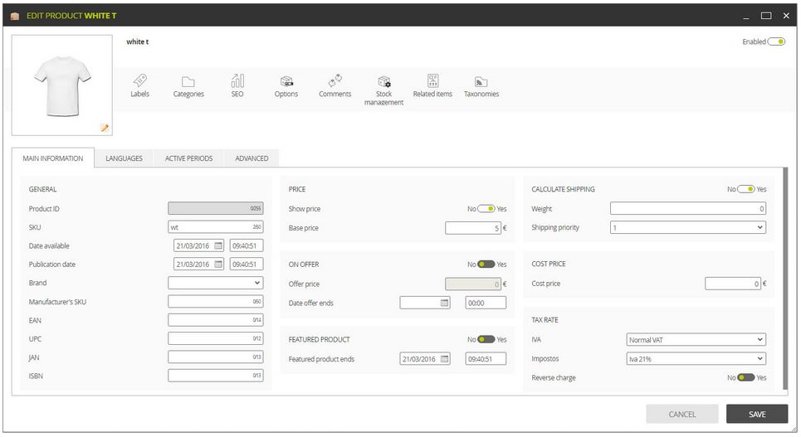
Task: Expand the IVA Normal VAT dropdown
Action: 696,339
